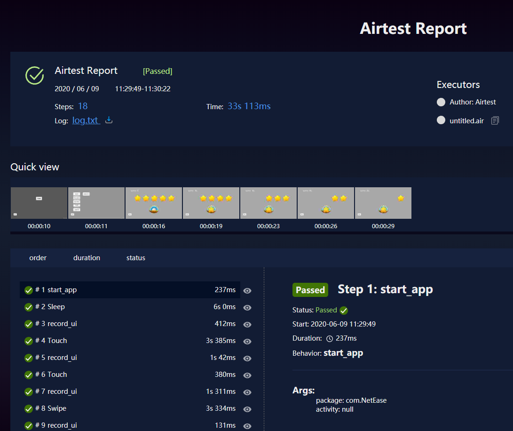This screenshot has height=431, width=513.
Task: Toggle the eye icon for step 2 Sleep
Action: [247, 308]
